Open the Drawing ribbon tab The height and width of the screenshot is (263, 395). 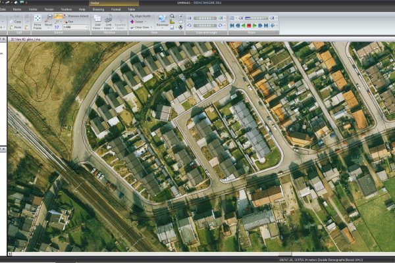[x=98, y=9]
